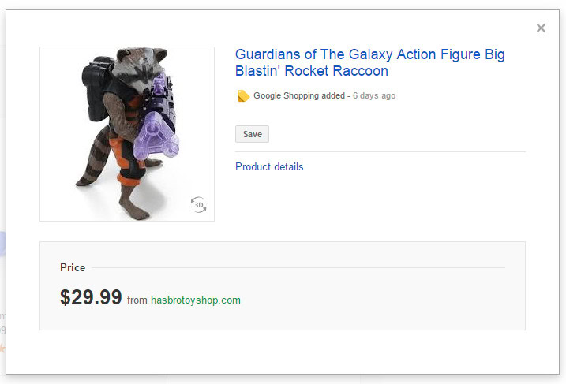Select the $29.99 price amount
The height and width of the screenshot is (384, 566).
pyautogui.click(x=91, y=297)
